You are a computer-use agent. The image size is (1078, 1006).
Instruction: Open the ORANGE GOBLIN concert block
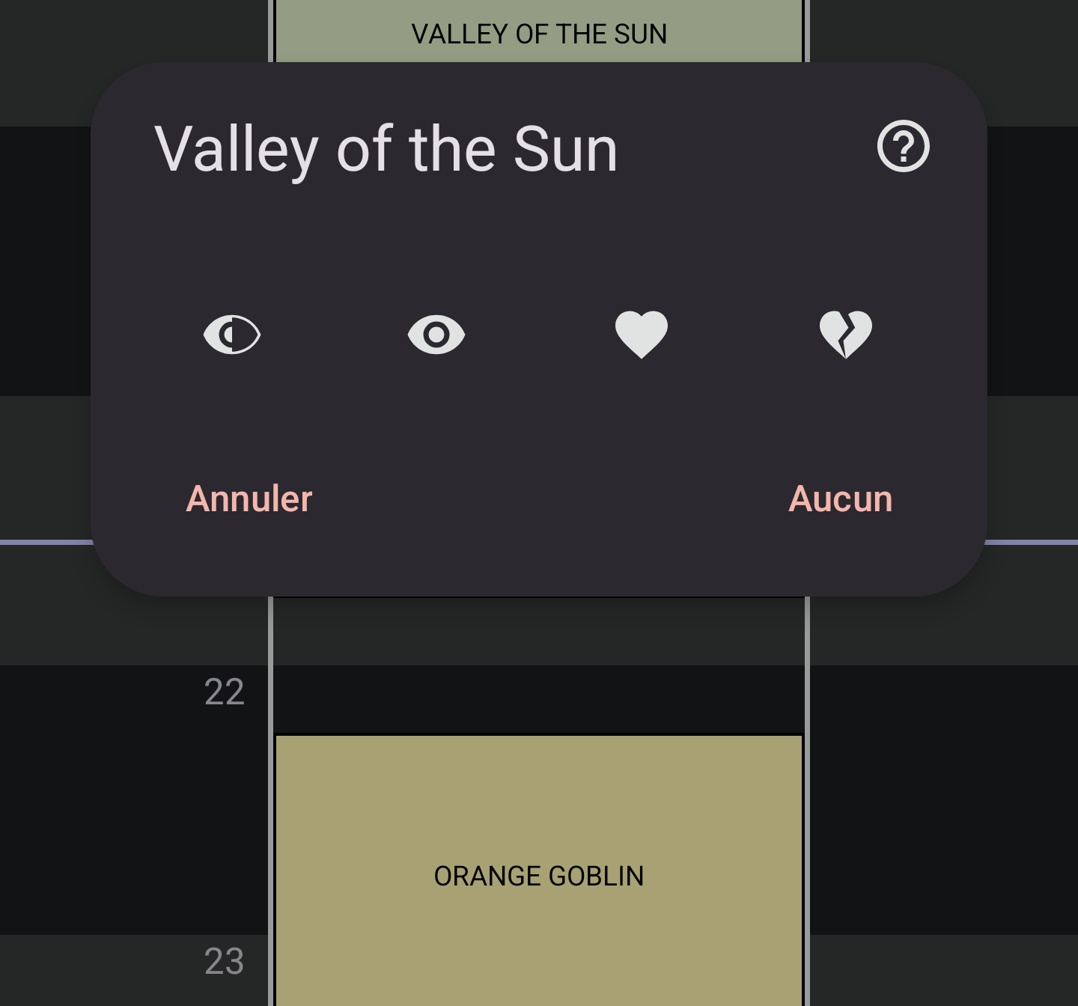(539, 874)
